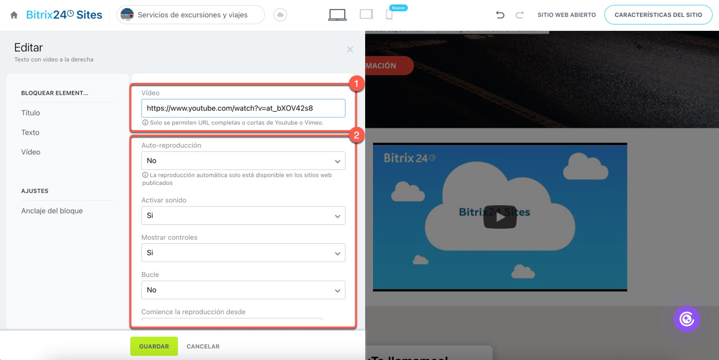Switch to mobile phone preview icon
This screenshot has height=360, width=719.
[x=389, y=15]
